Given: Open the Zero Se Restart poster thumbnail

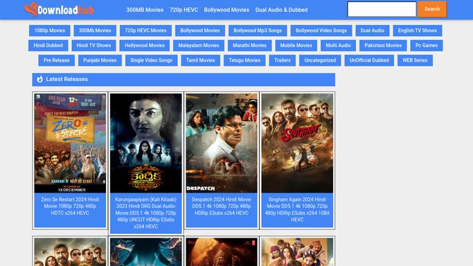Looking at the screenshot, I should click(x=70, y=143).
